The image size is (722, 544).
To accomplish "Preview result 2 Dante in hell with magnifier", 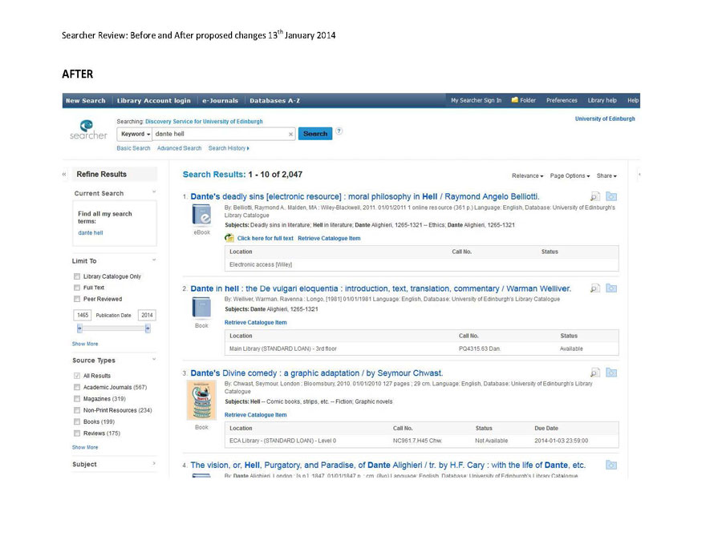I will point(595,288).
